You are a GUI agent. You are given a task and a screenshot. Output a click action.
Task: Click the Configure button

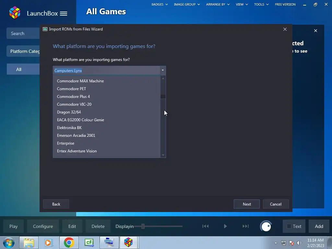click(43, 226)
